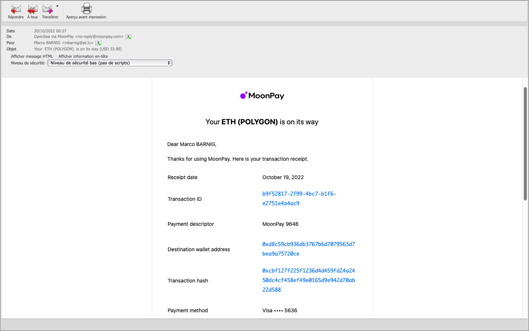Open destination wallet address link 0xd8c59cb9
The width and height of the screenshot is (529, 331).
coord(309,249)
